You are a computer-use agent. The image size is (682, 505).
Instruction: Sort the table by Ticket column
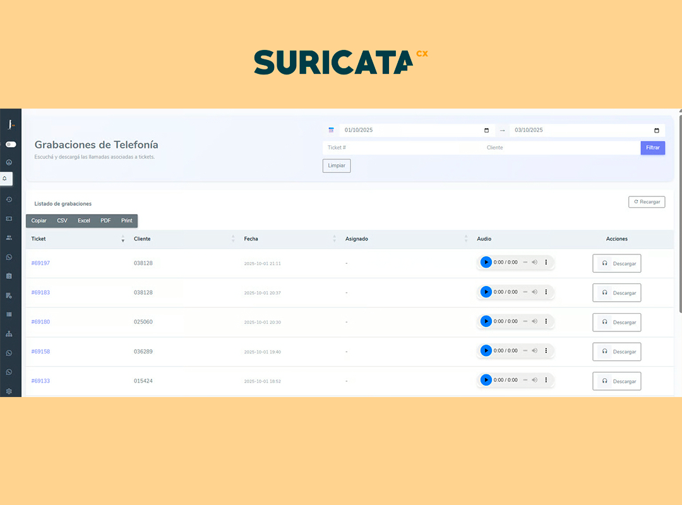tap(123, 239)
